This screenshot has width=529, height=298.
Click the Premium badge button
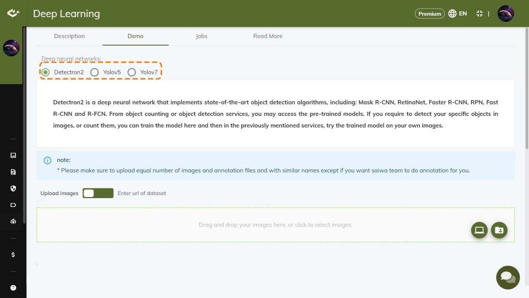click(429, 14)
